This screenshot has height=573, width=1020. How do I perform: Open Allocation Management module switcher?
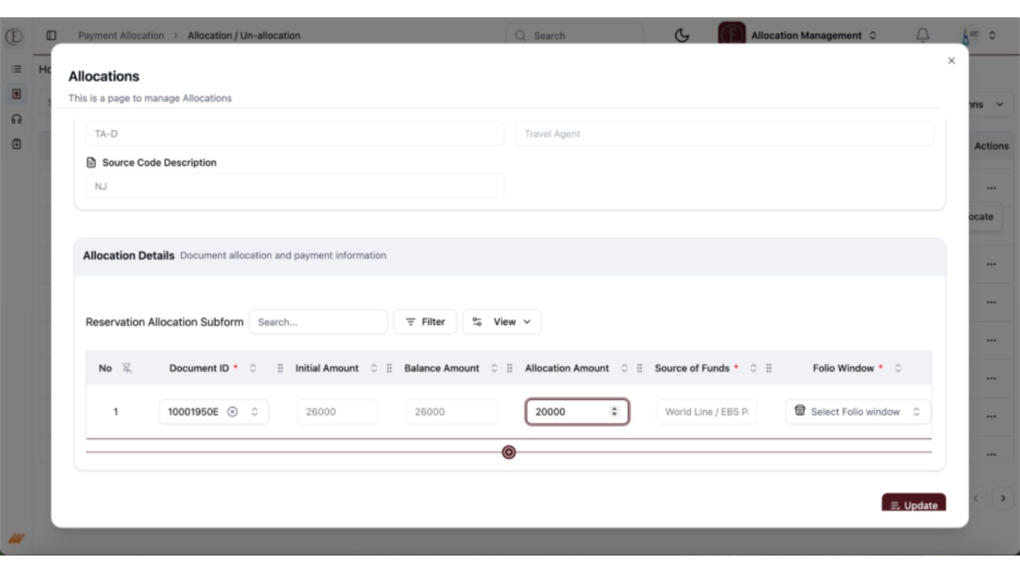(x=813, y=36)
